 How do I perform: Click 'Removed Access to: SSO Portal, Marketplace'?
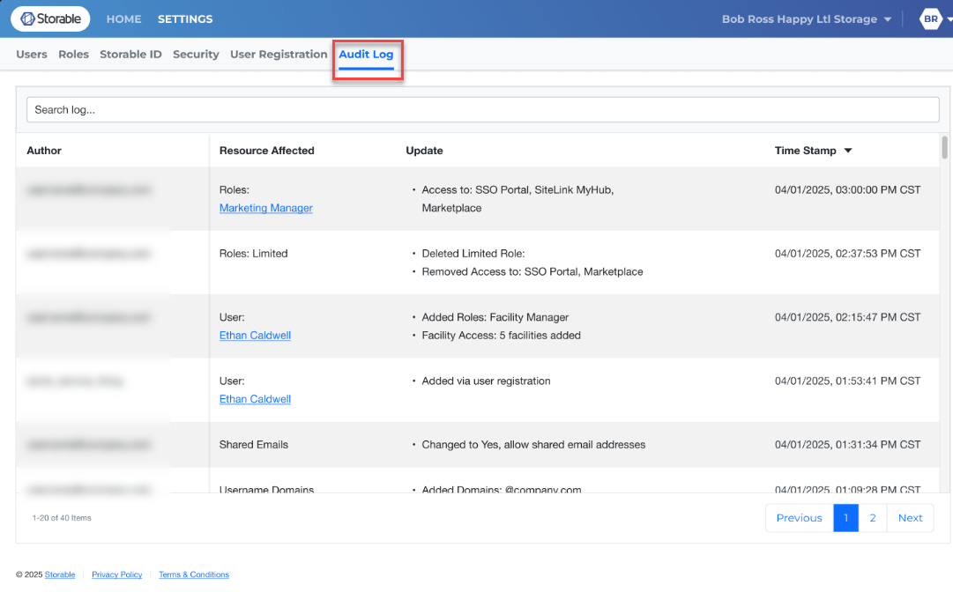(x=532, y=271)
